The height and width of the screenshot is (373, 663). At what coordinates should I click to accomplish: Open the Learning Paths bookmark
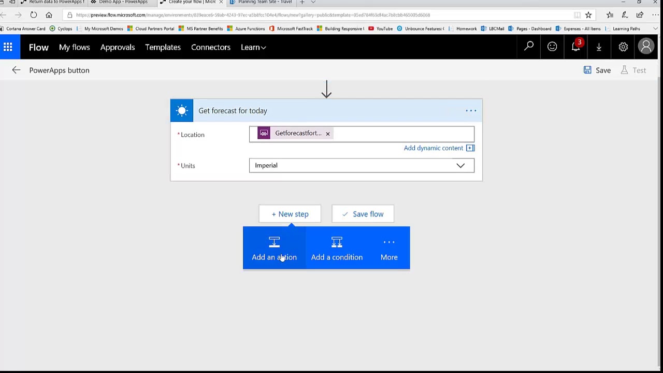[623, 28]
